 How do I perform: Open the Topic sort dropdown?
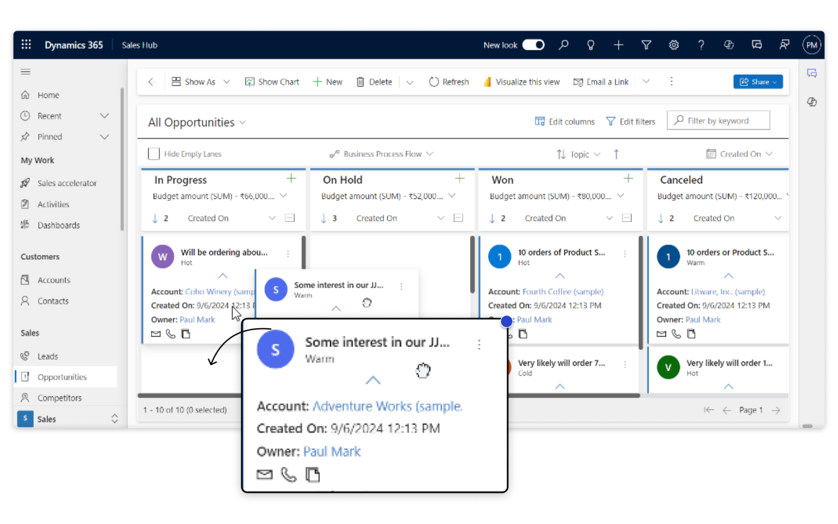click(578, 154)
